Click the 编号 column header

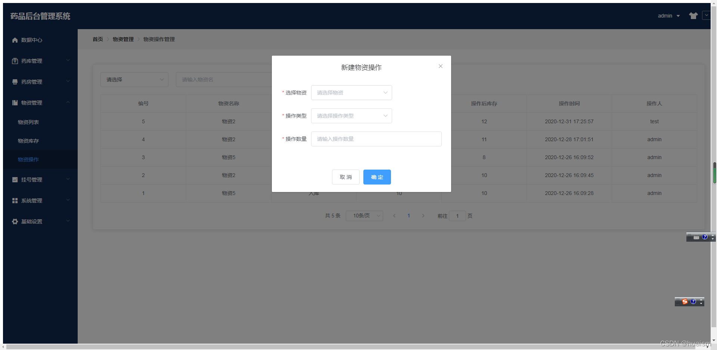[x=143, y=103]
